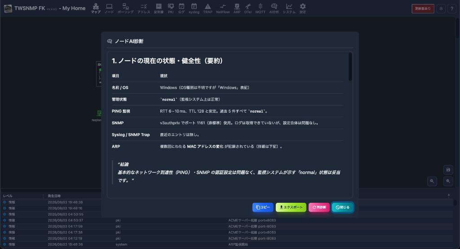The image size is (460, 249).
Task: Click the Syslog / SNMP Trap row label
Action: [x=131, y=135]
